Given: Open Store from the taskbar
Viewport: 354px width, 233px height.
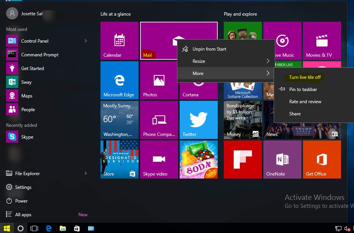Looking at the screenshot, I should click(x=77, y=228).
